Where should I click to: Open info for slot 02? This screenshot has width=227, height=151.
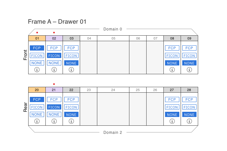point(54,69)
